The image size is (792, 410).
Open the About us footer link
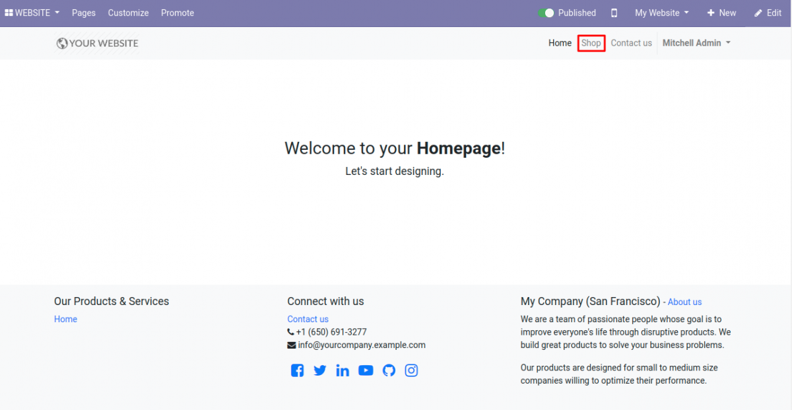click(x=684, y=302)
